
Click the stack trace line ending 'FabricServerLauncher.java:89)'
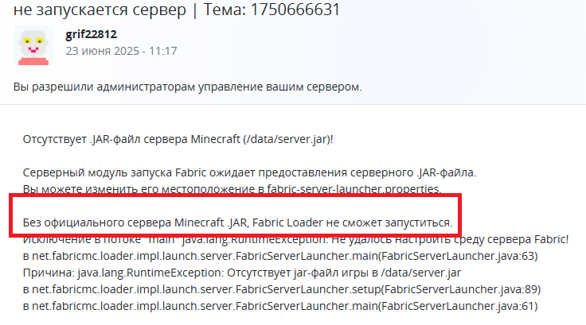(x=282, y=289)
